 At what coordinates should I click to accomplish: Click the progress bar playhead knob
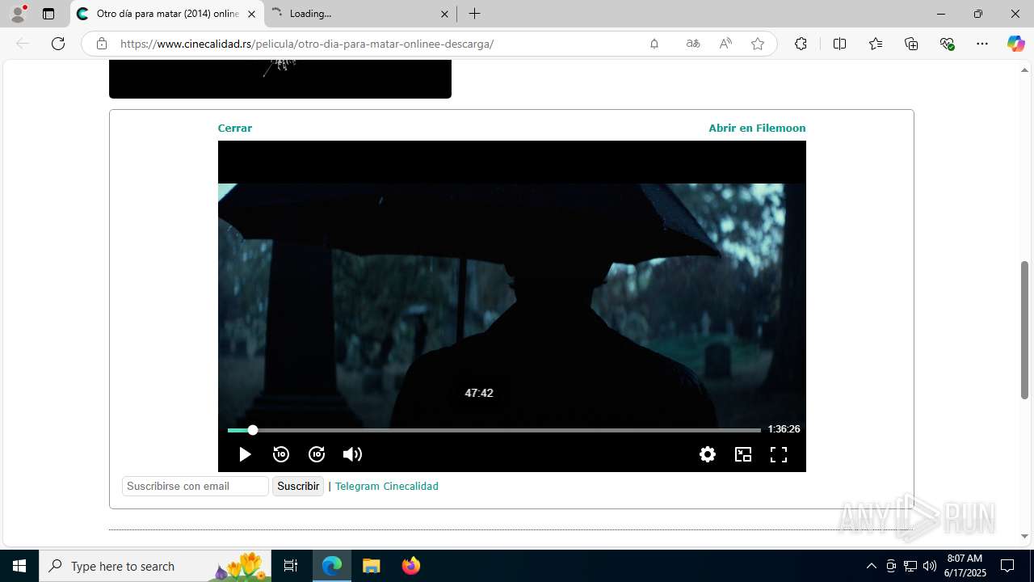tap(253, 430)
